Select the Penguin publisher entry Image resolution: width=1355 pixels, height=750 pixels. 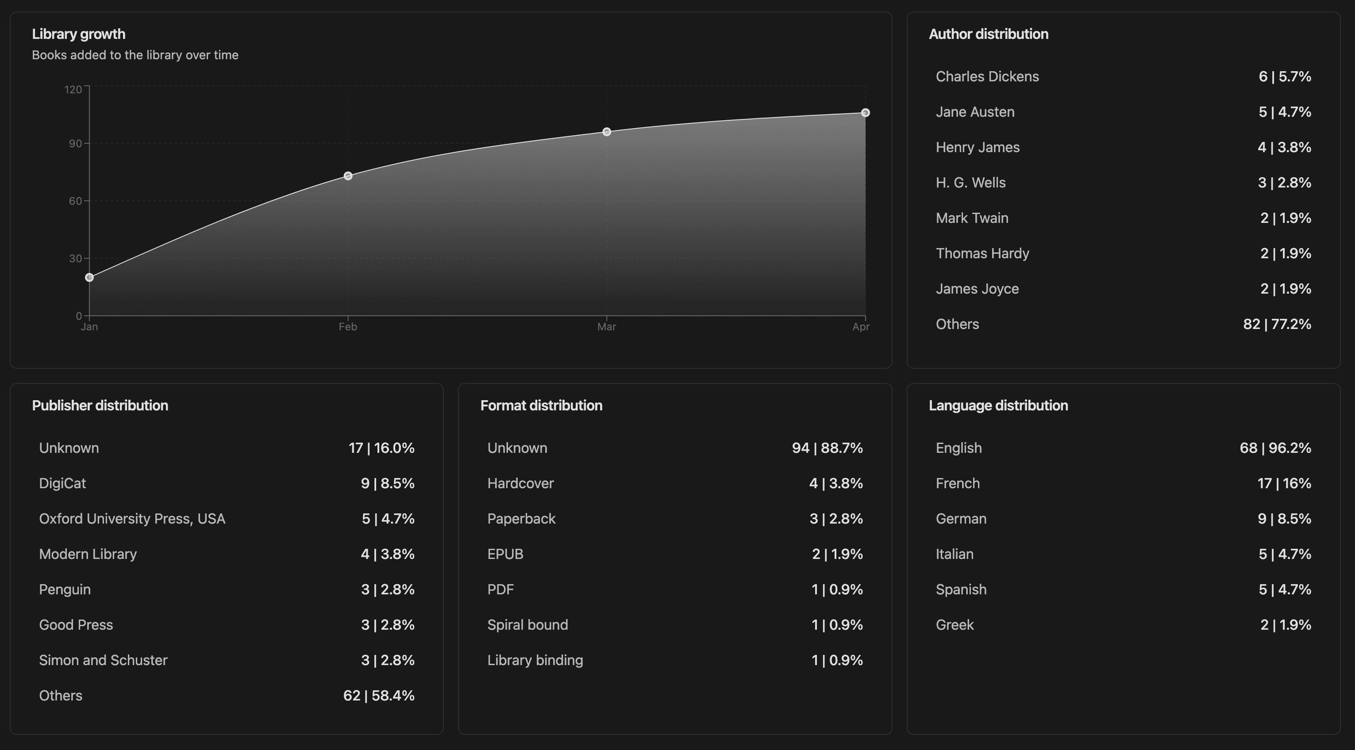(65, 589)
